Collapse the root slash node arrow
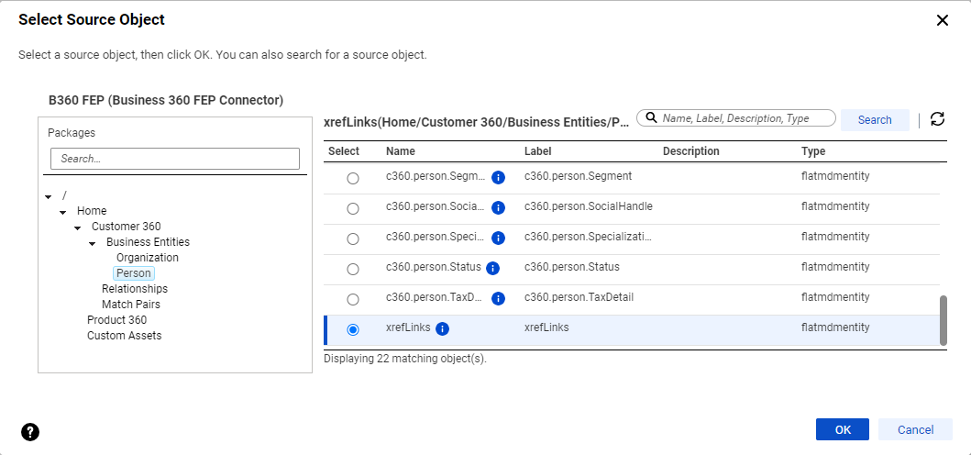 tap(49, 196)
